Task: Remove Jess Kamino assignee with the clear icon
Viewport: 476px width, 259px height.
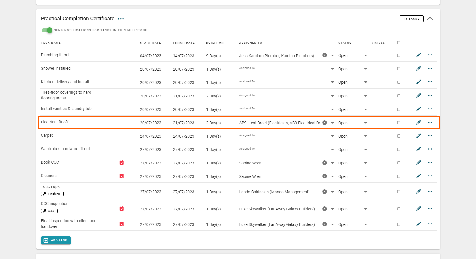Action: tap(324, 55)
